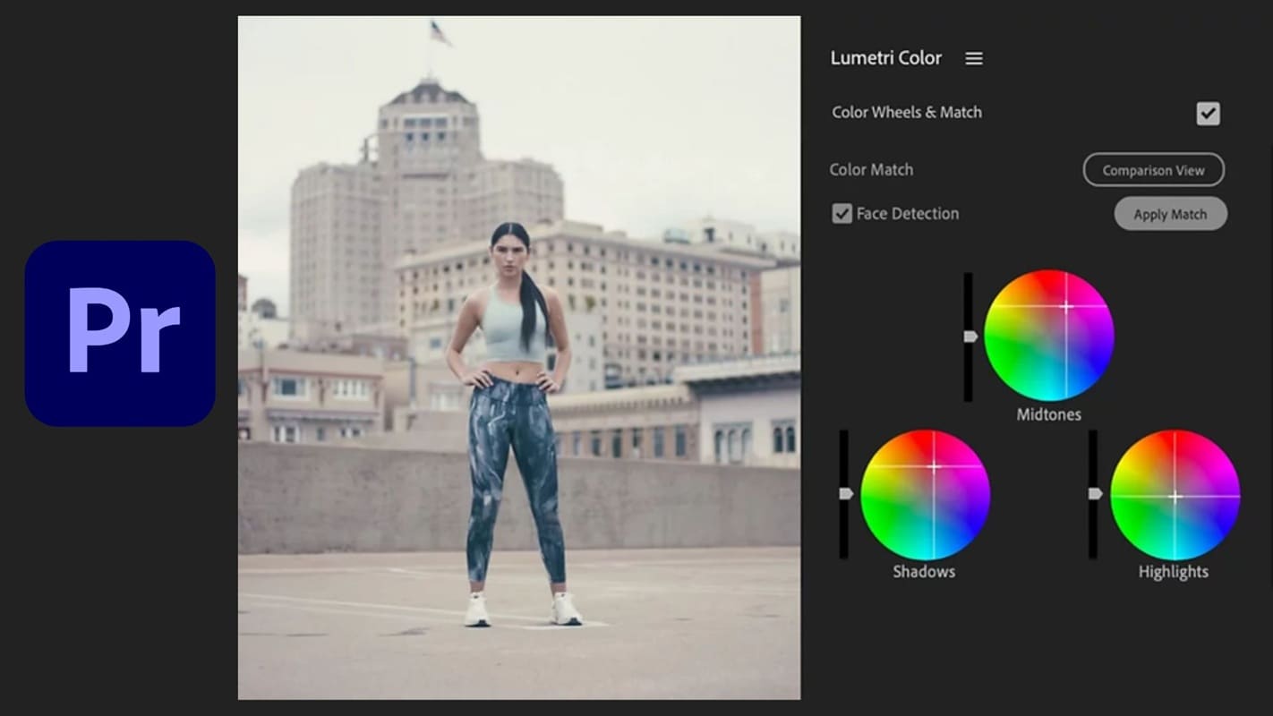Click the Lumetri Color panel title
Screen dimensions: 1273x716
coord(885,57)
